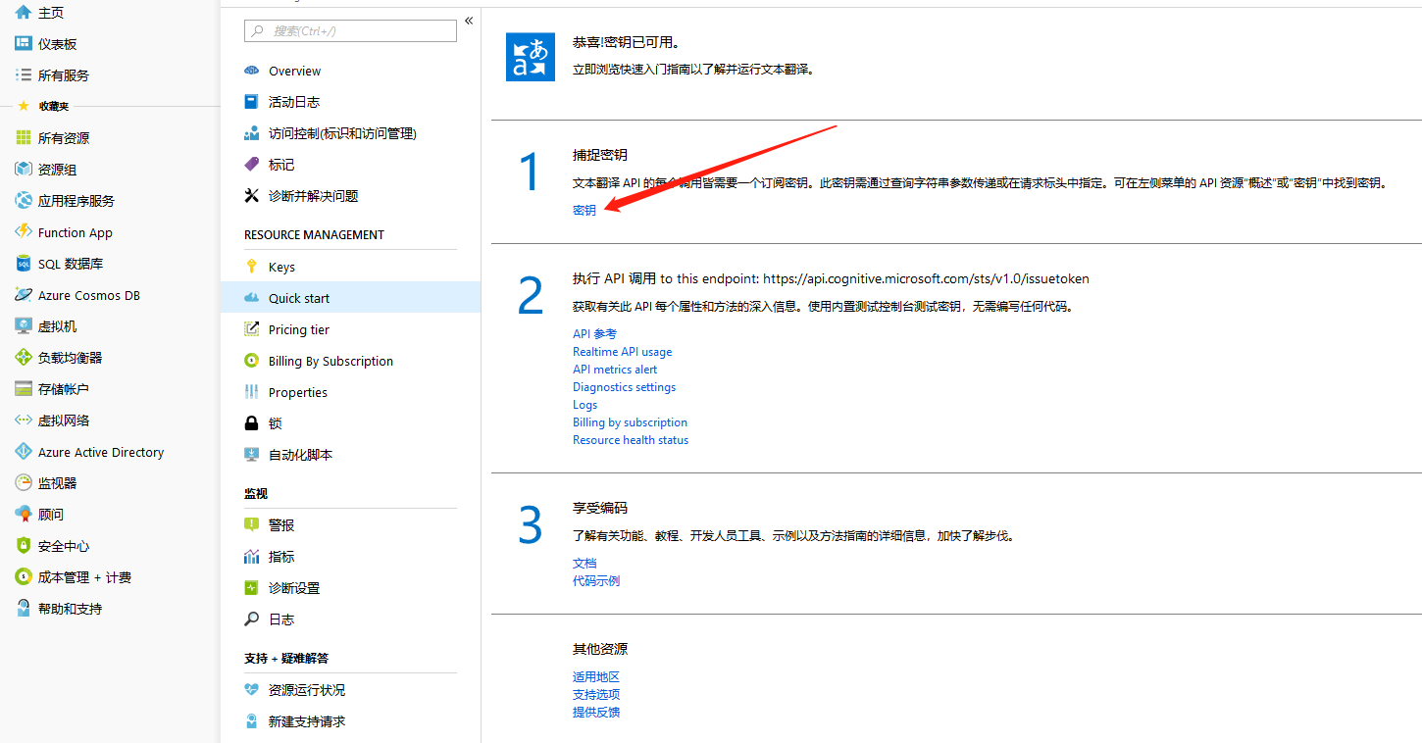1422x743 pixels.
Task: Open the Resource health status link
Action: pyautogui.click(x=631, y=440)
